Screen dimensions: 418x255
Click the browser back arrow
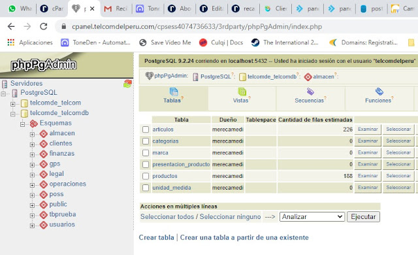pos(11,26)
